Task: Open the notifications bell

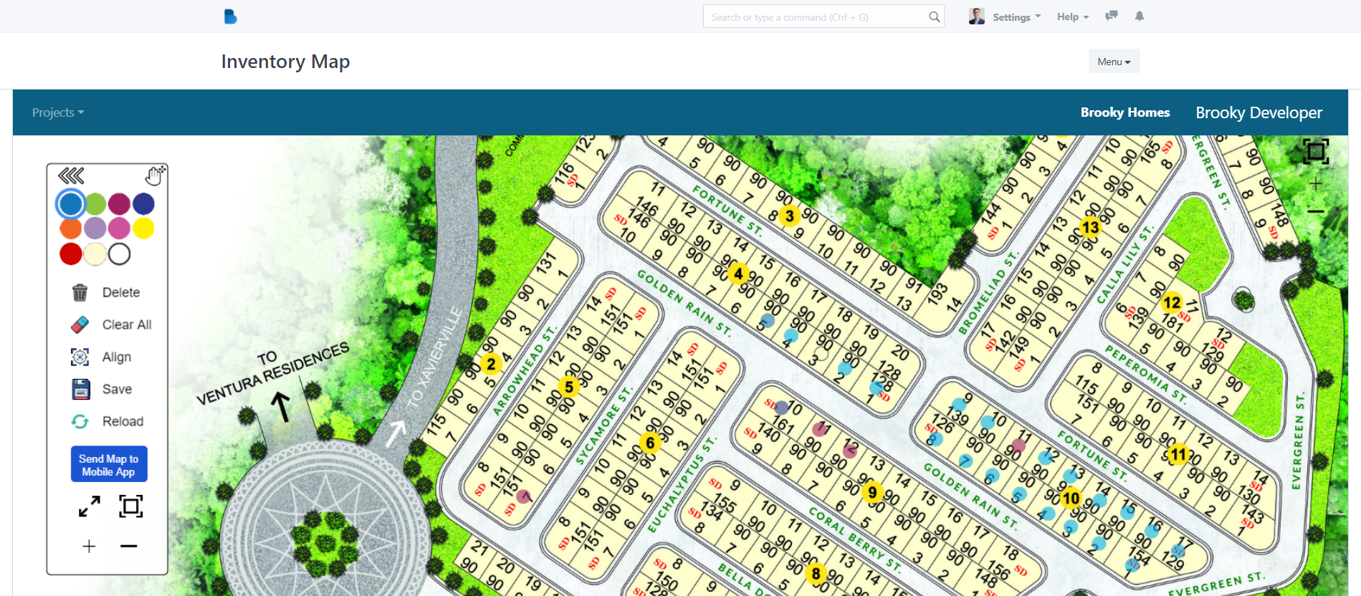Action: tap(1140, 16)
